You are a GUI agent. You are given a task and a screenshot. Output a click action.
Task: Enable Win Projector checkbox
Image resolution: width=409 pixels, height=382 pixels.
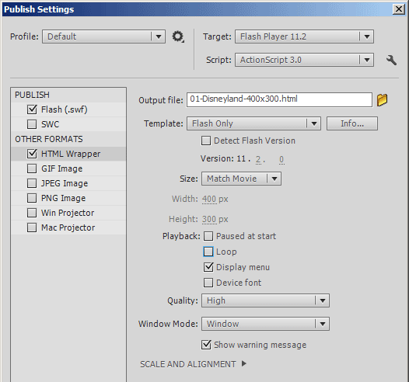pos(32,213)
